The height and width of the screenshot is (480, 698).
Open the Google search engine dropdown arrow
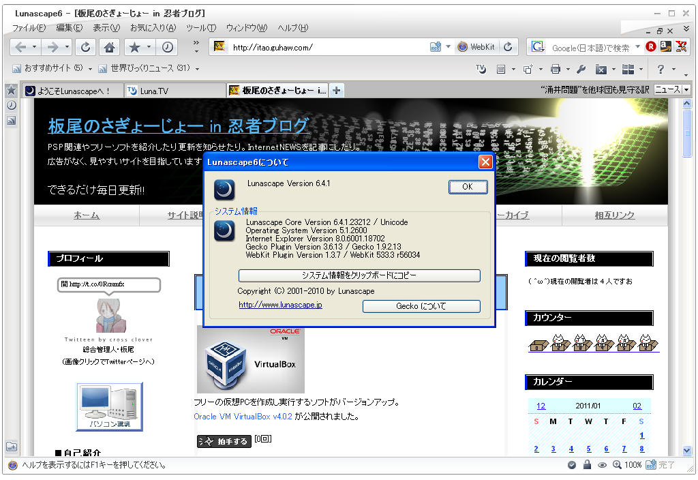coord(637,47)
